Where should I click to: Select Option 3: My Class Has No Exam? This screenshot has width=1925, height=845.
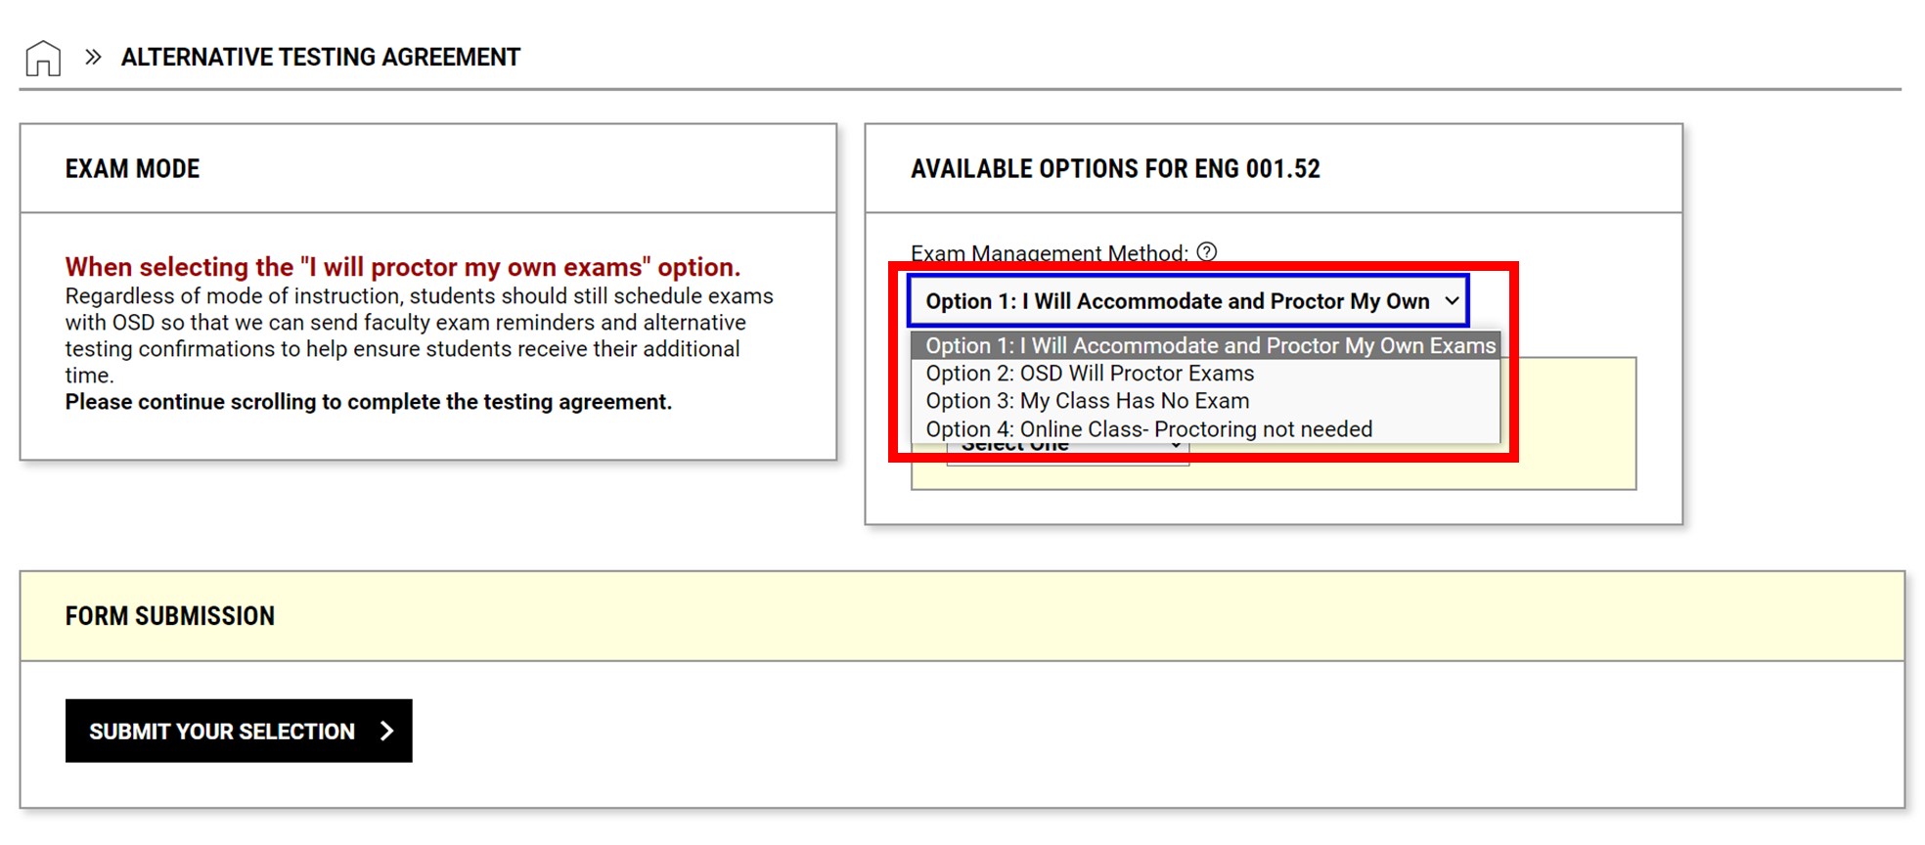(1086, 400)
